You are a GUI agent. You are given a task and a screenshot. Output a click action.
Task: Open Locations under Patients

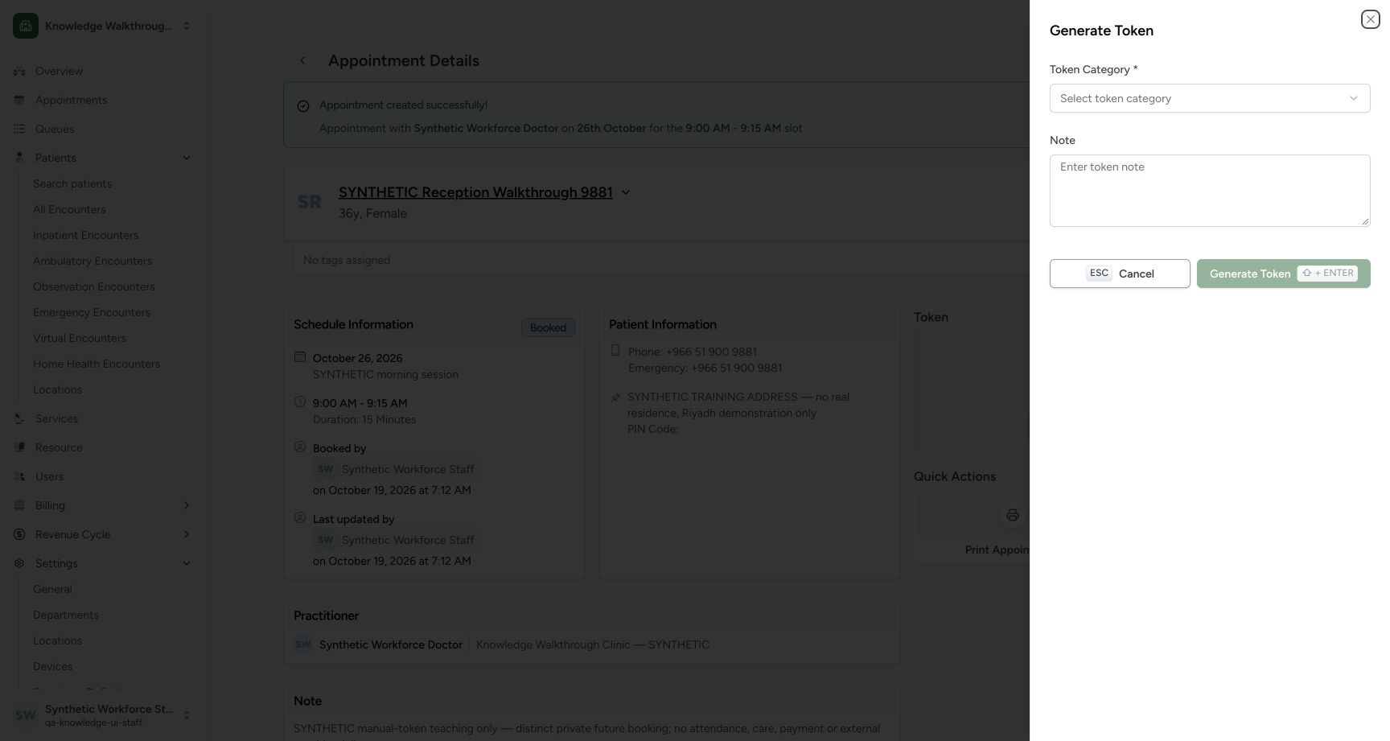[x=57, y=389]
